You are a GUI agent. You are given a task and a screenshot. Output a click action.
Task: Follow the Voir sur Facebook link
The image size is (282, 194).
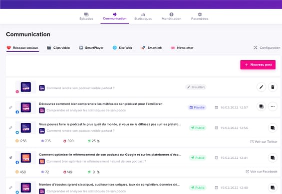(262, 172)
